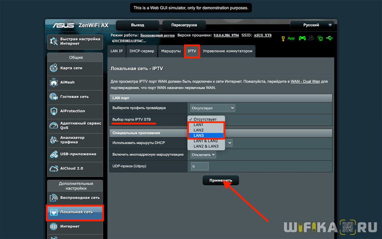The height and width of the screenshot is (239, 382).
Task: Open AiMesh from the sidebar
Action: tap(75, 83)
